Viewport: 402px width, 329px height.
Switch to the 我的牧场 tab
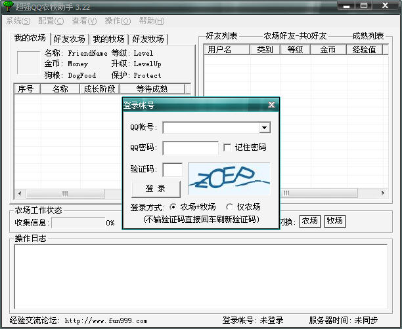108,39
